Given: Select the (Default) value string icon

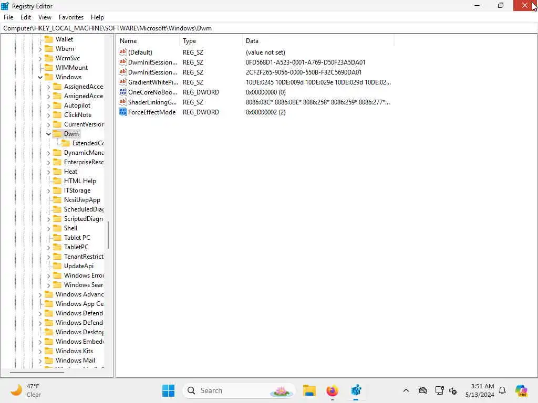Looking at the screenshot, I should point(123,52).
